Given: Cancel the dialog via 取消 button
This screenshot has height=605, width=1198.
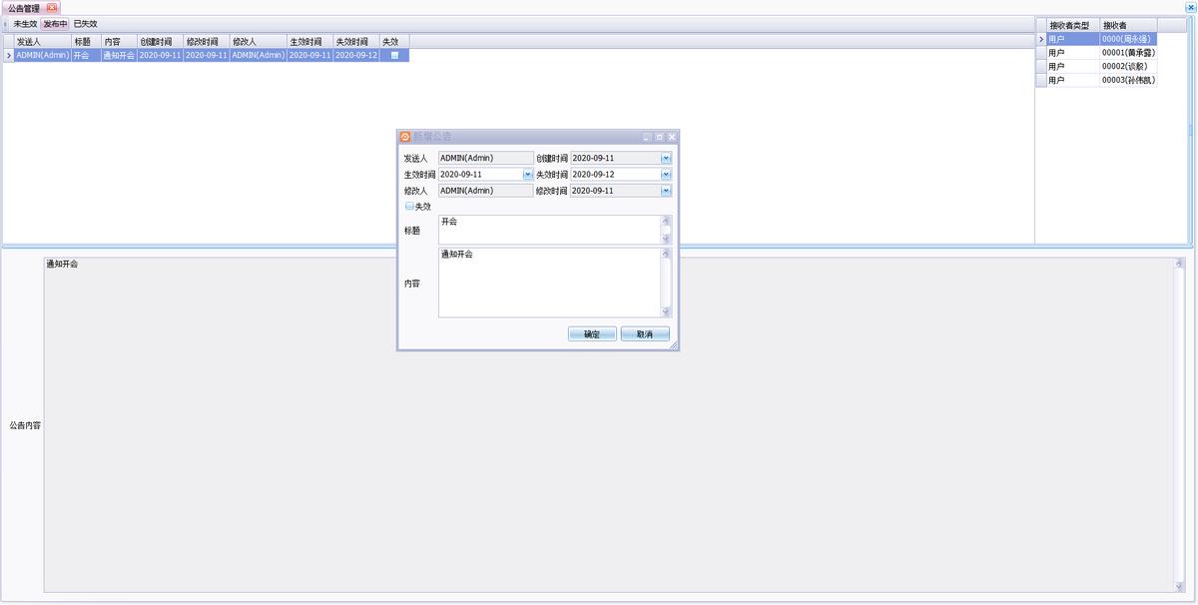Looking at the screenshot, I should [x=645, y=334].
